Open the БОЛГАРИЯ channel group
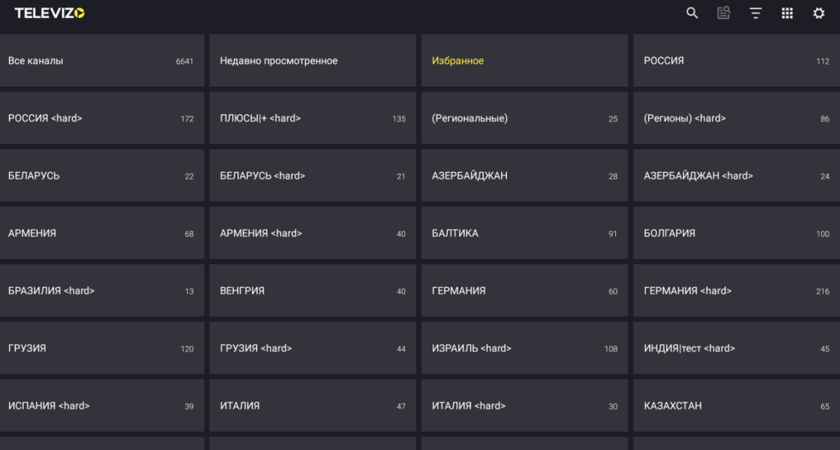Viewport: 840px width, 450px height. [x=737, y=234]
